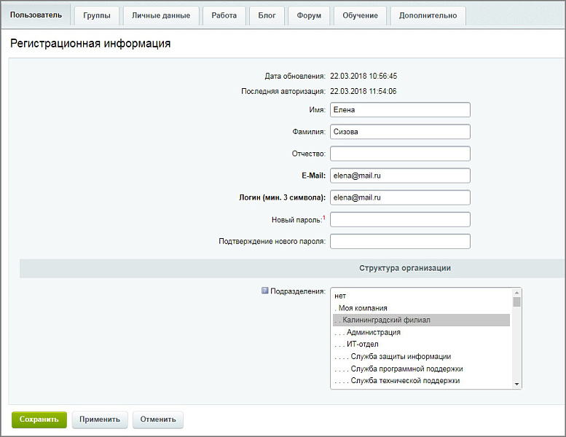Switch to the Личные данные tab
This screenshot has height=437, width=566.
point(161,15)
